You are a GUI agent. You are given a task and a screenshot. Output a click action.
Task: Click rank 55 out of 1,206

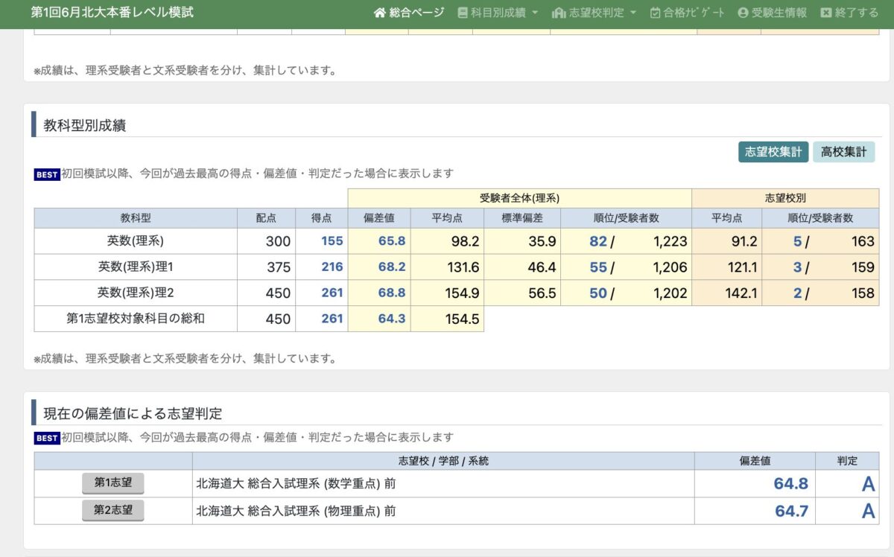tap(598, 267)
